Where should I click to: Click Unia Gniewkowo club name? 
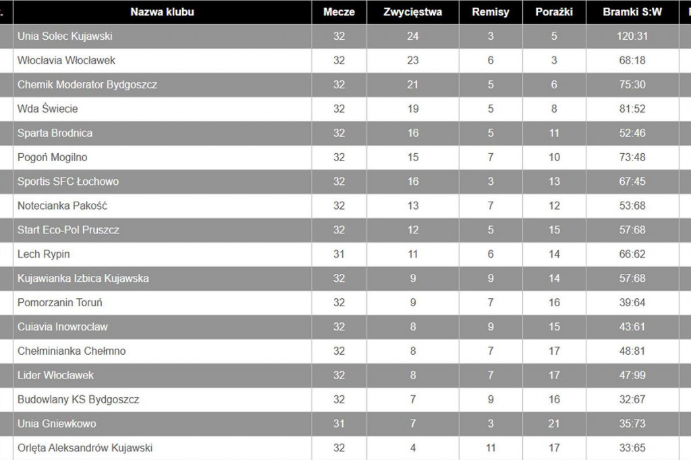pos(57,424)
